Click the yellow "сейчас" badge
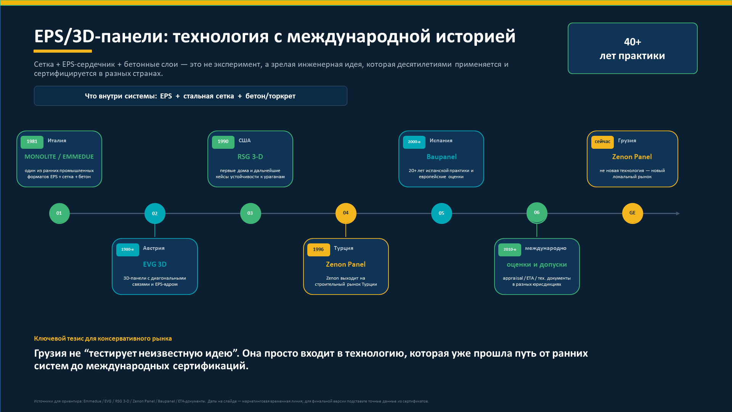The image size is (732, 412). coord(602,142)
